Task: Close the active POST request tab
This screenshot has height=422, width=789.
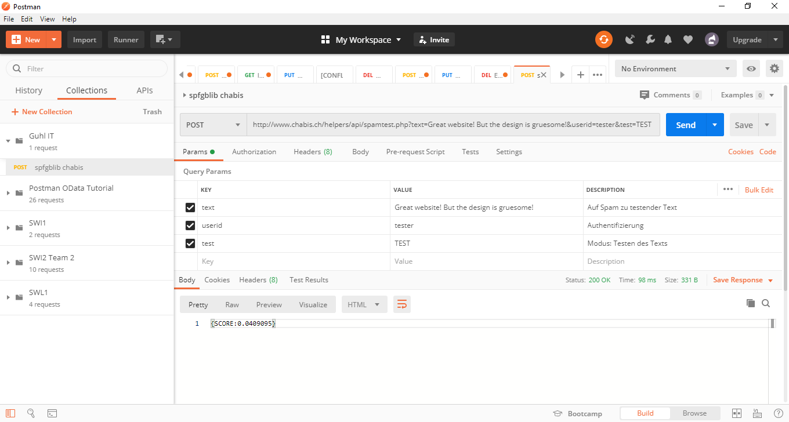Action: (544, 75)
